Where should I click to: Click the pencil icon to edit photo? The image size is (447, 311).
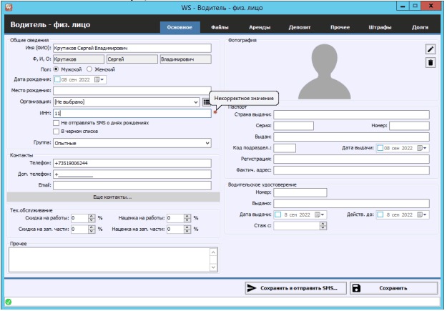[430, 49]
